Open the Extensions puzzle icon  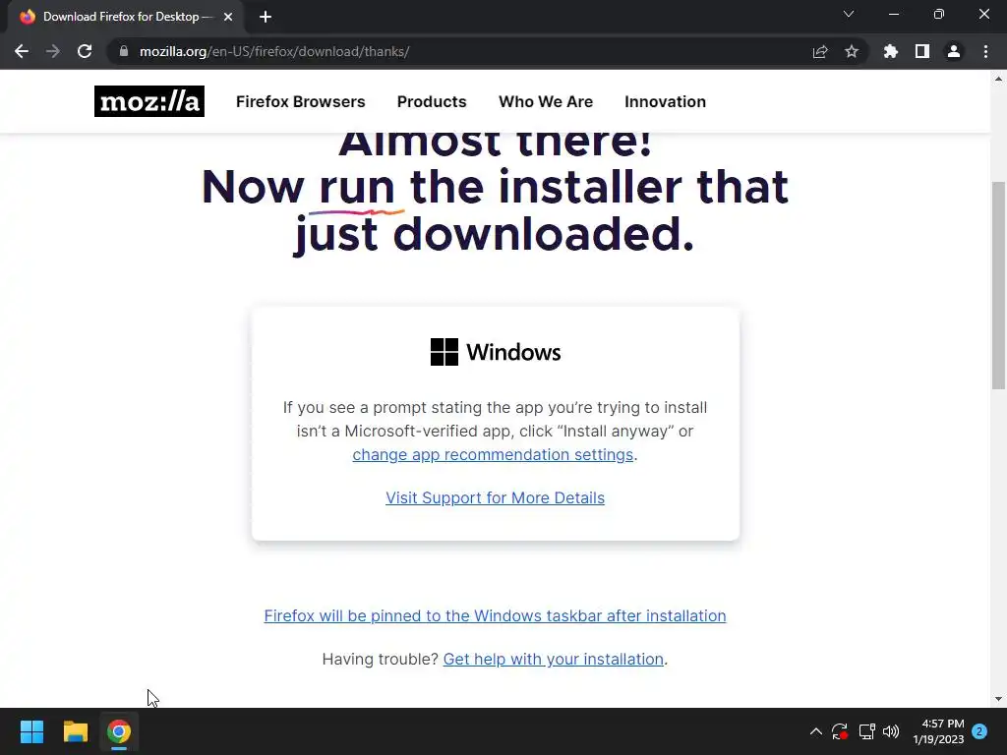tap(891, 51)
